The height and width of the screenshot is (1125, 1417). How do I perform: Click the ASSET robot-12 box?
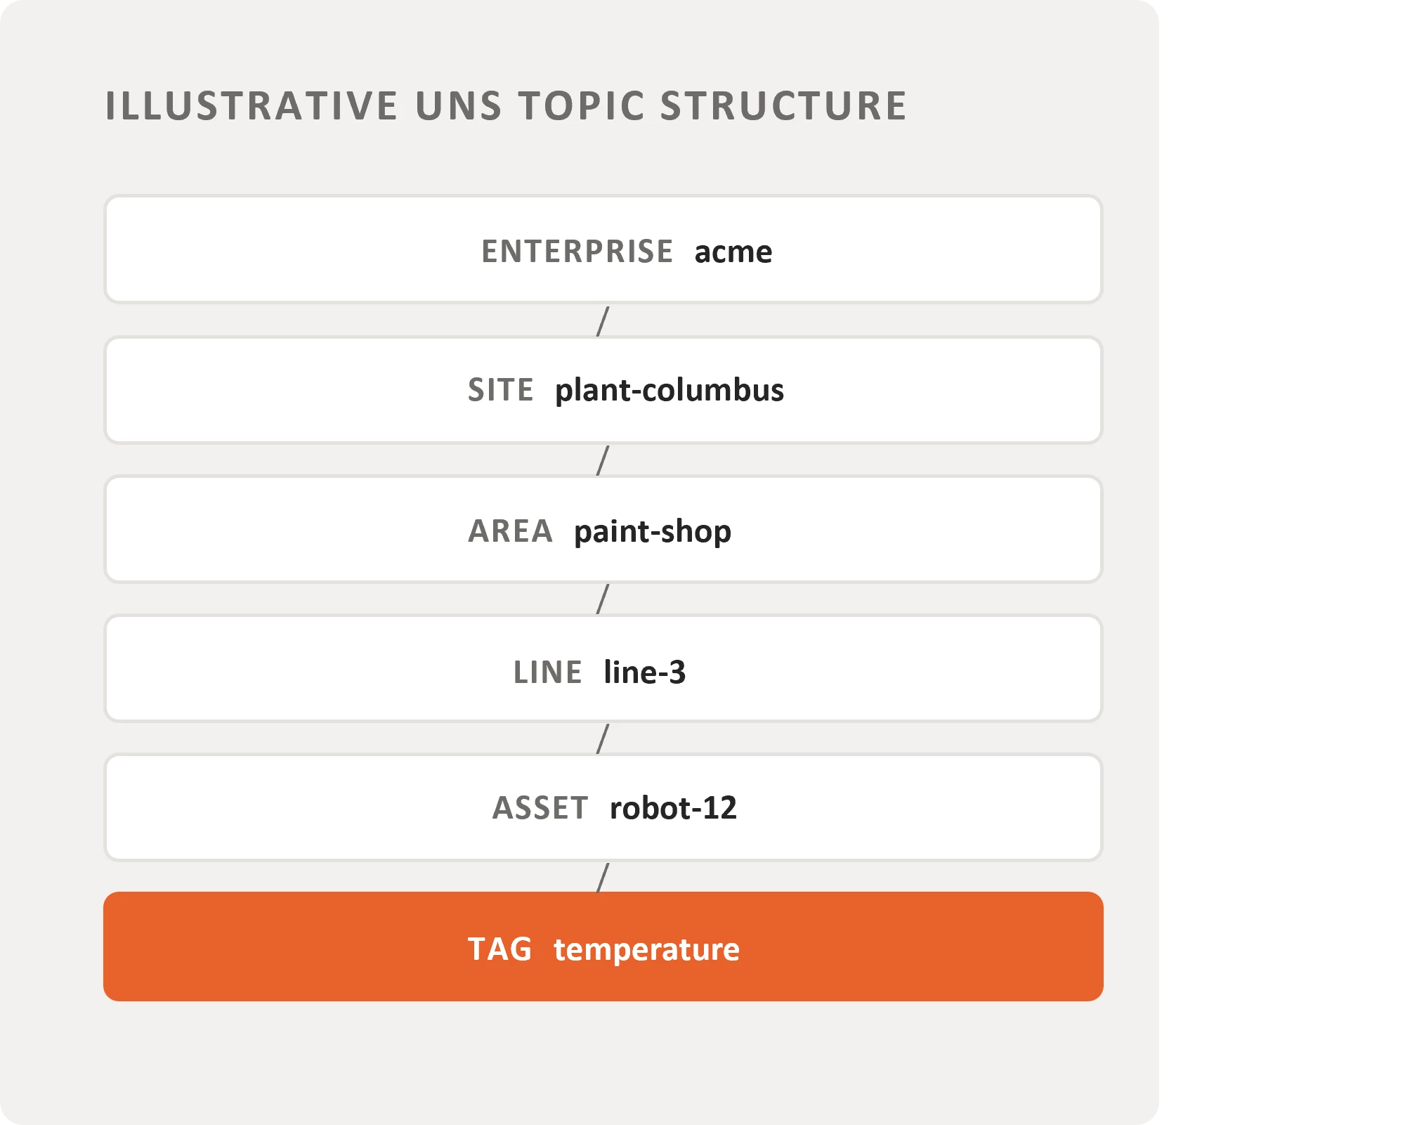[x=603, y=807]
